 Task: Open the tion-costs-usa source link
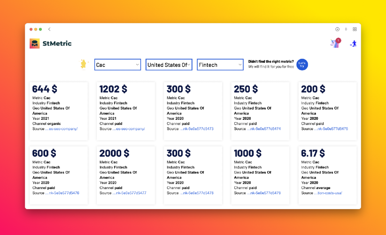[x=328, y=193]
